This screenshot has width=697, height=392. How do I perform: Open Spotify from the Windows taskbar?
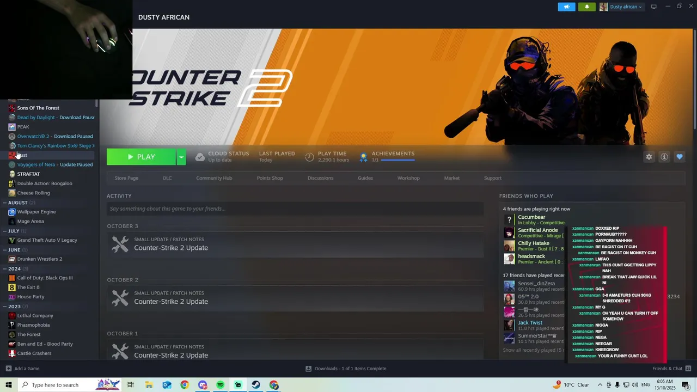[x=221, y=385]
